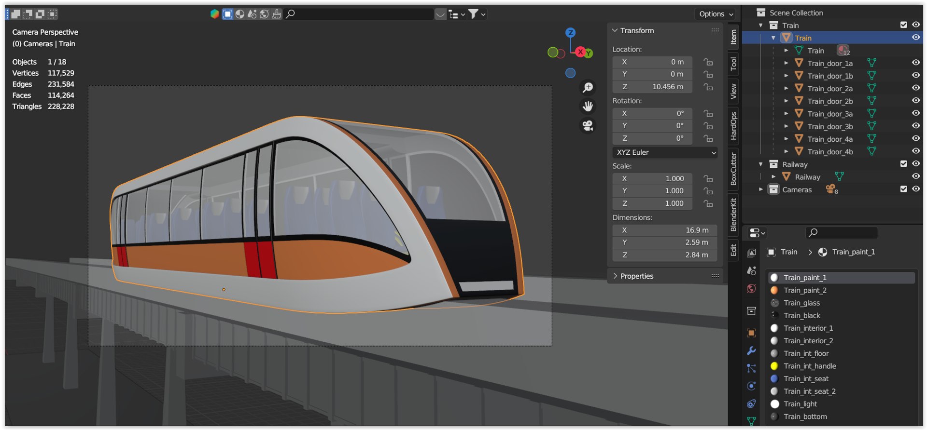Click the zoom magnifier icon in viewport
Viewport: 927px width, 430px height.
pyautogui.click(x=588, y=88)
